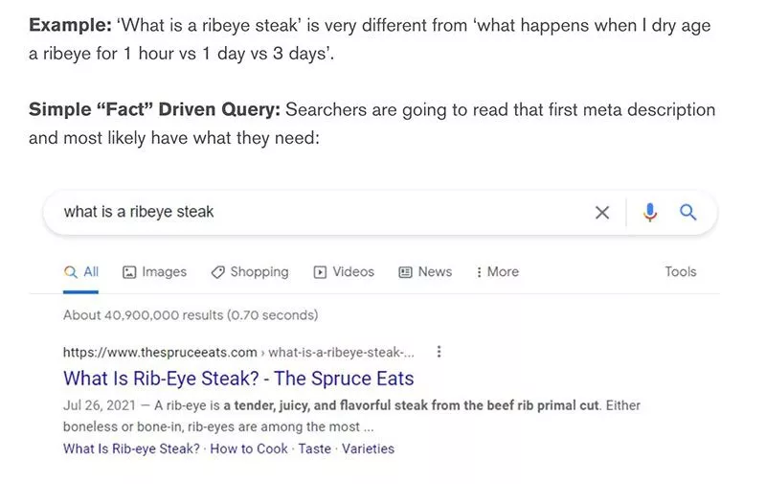Jump to the "How to Cook" sitelink
This screenshot has height=484, width=766.
249,449
